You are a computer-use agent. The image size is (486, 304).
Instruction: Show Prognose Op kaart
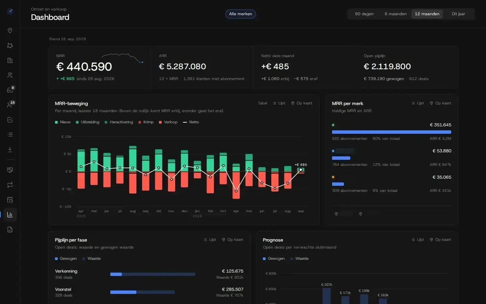440,239
